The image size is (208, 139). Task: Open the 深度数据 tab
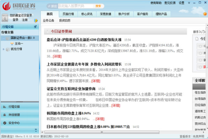tap(106, 14)
